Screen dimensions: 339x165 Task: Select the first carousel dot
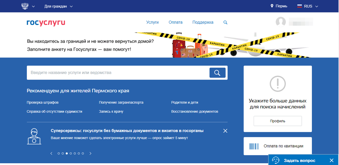[59, 153]
